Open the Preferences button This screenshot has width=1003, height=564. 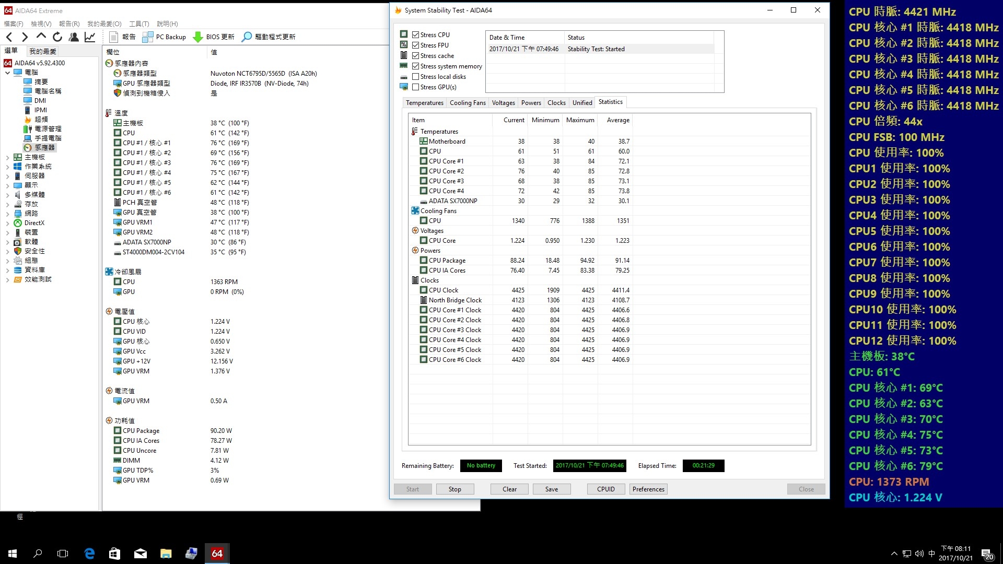pos(648,489)
